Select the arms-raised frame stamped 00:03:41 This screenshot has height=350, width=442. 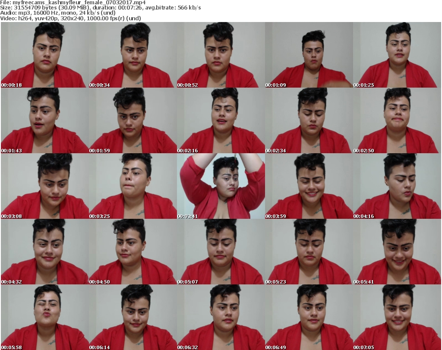(x=221, y=186)
